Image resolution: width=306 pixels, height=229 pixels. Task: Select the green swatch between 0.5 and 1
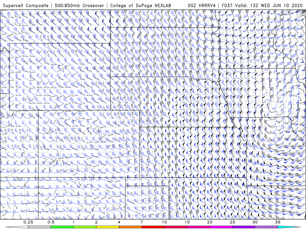coord(62,227)
